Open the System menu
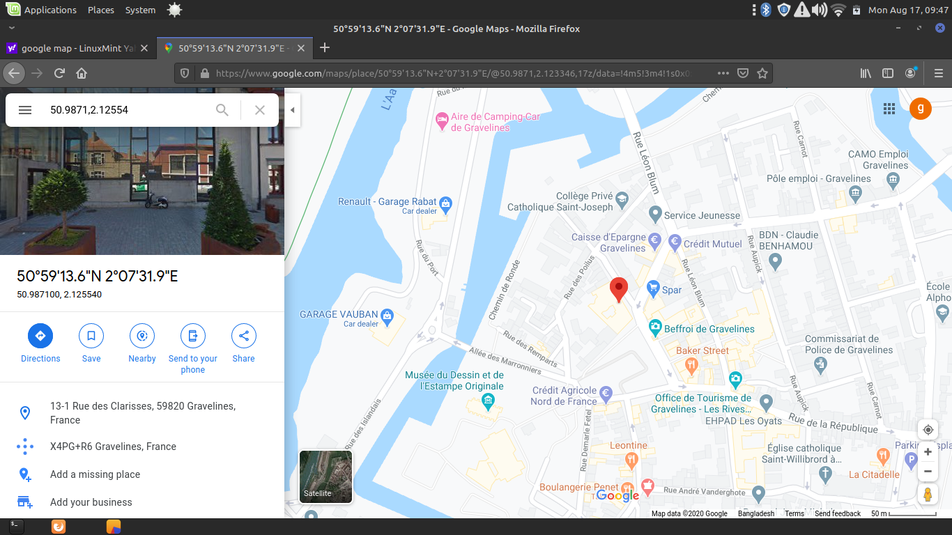 click(140, 10)
